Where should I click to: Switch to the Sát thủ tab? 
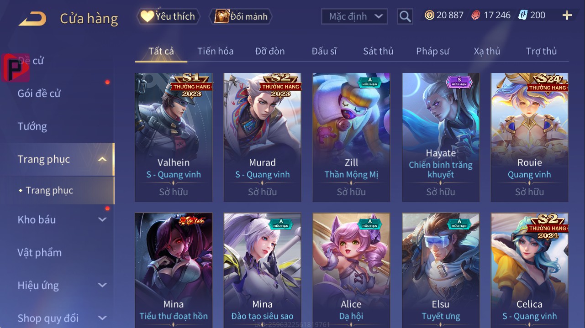pyautogui.click(x=378, y=51)
